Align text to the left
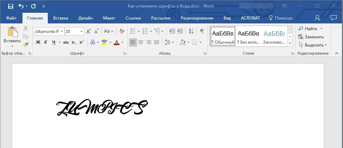Viewport: 343px width, 148px height. click(133, 42)
